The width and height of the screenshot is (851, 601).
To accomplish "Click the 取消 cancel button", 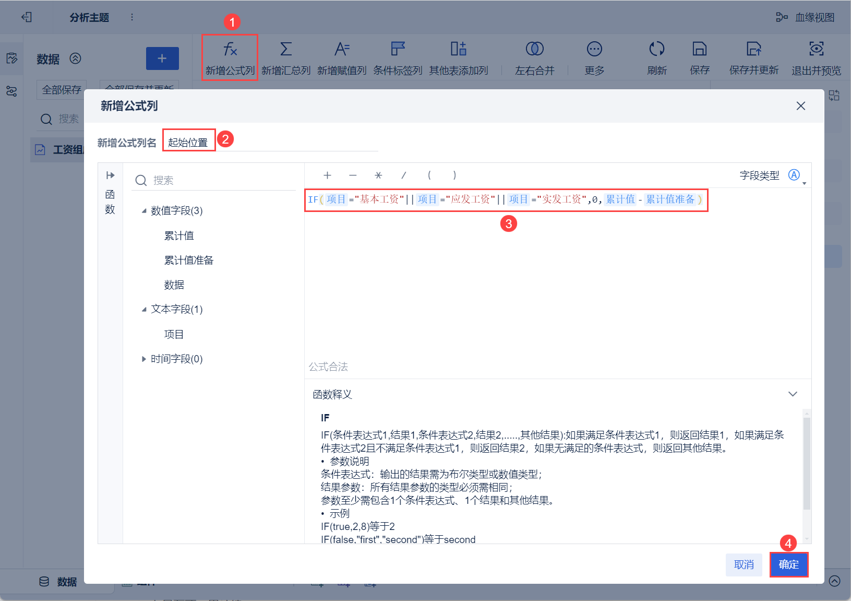I will coord(744,564).
